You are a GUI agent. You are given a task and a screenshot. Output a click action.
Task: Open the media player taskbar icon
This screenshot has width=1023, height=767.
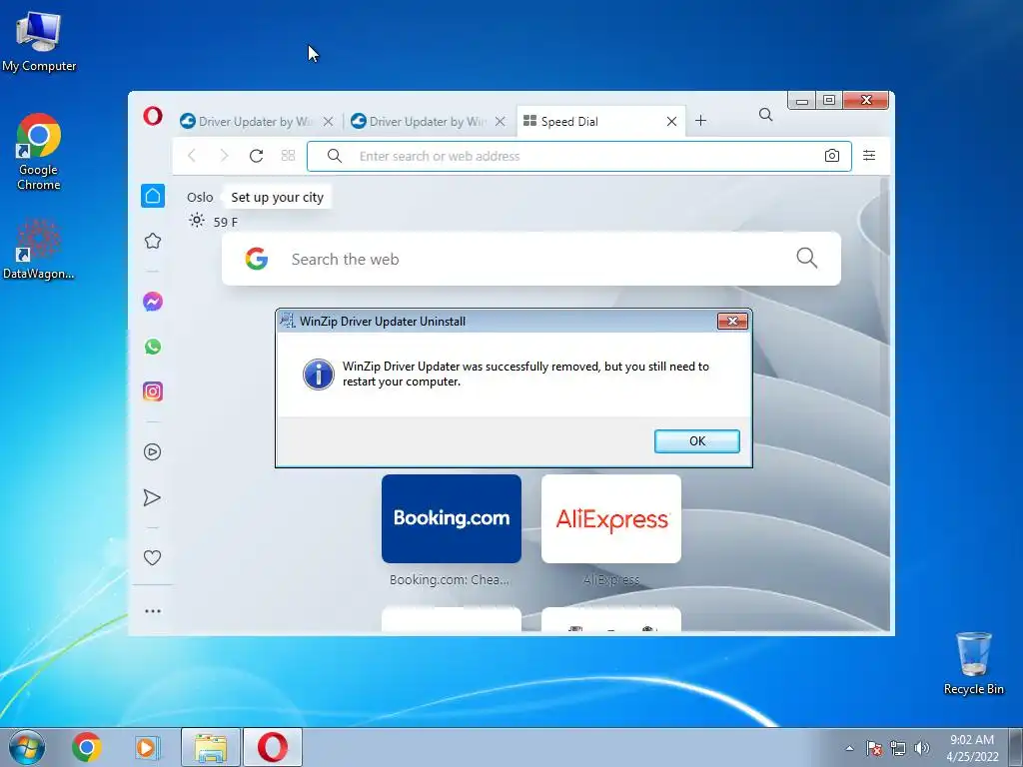pos(148,747)
